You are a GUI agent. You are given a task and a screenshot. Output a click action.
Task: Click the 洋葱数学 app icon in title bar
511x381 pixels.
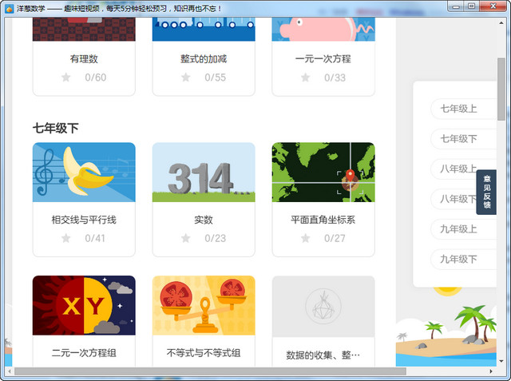10,8
